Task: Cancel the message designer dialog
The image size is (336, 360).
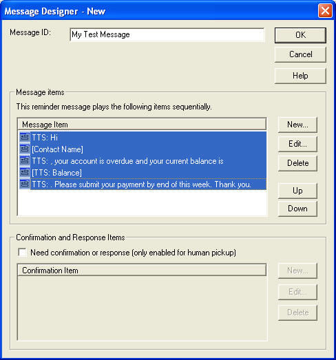Action: tap(300, 54)
